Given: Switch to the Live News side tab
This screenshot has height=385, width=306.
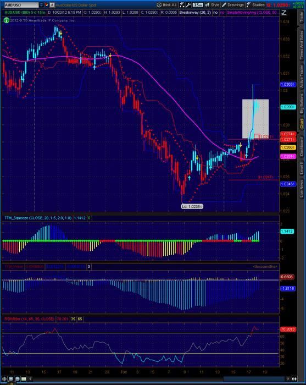Looking at the screenshot, I should click(302, 189).
